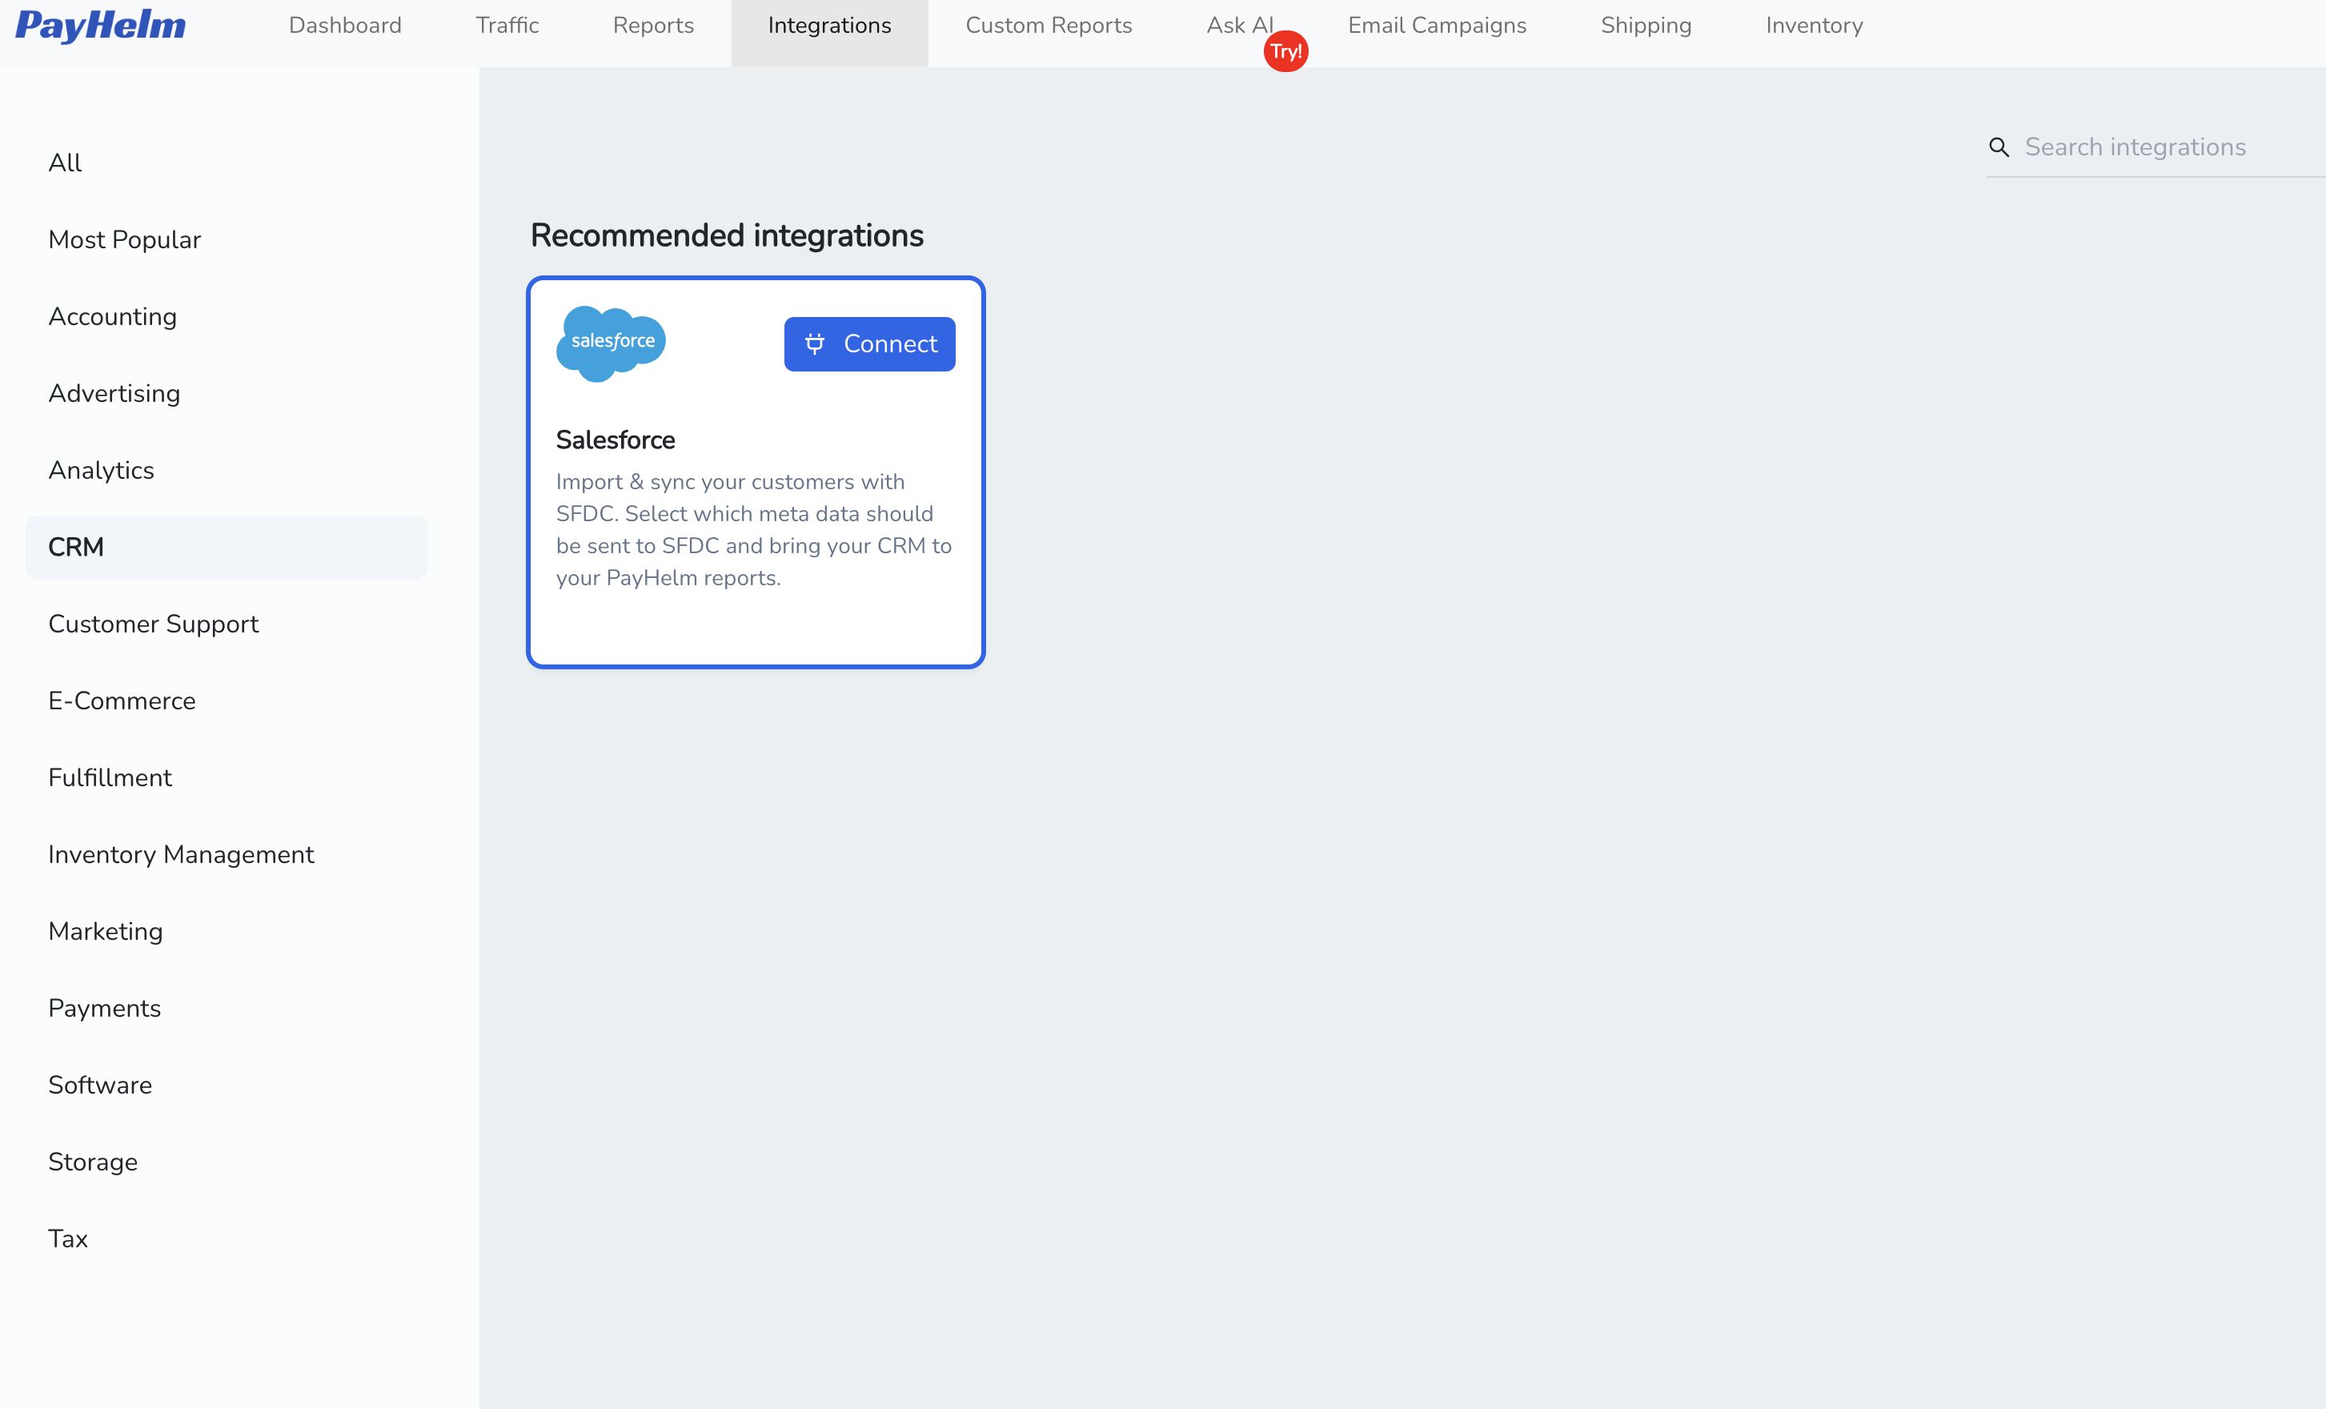Go to Email Campaigns
This screenshot has width=2326, height=1409.
(1436, 26)
